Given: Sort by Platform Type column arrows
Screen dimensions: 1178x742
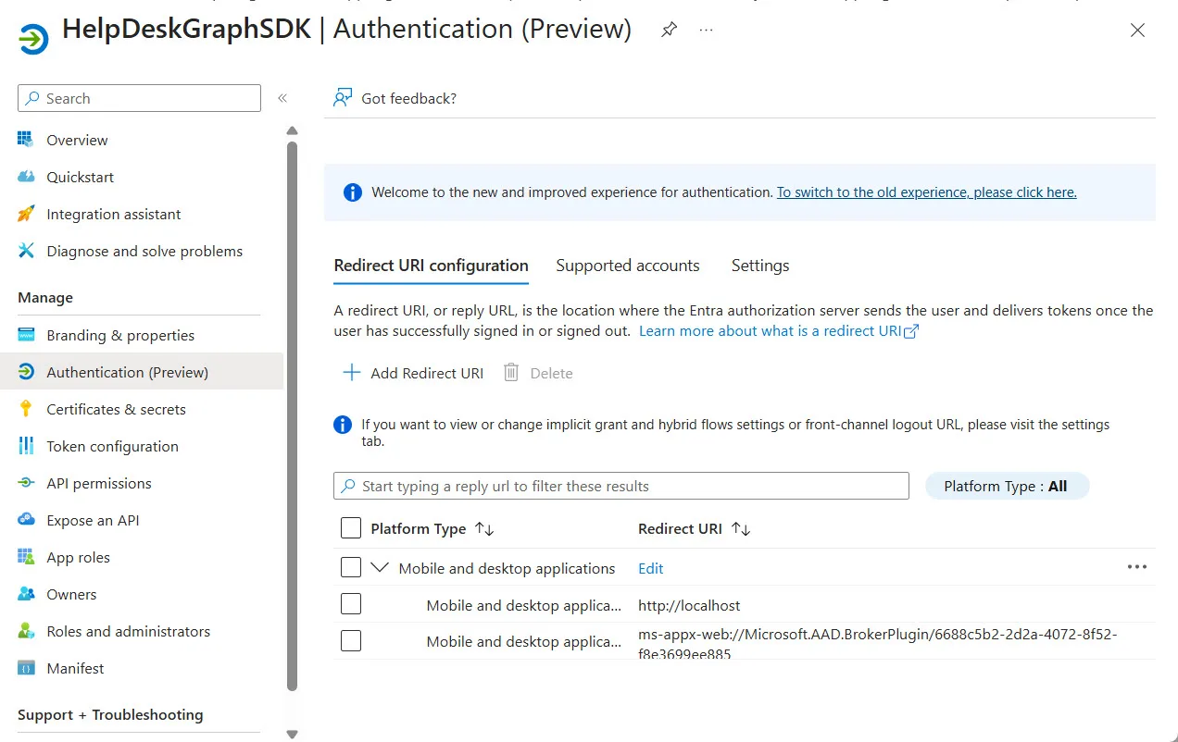Looking at the screenshot, I should 484,529.
